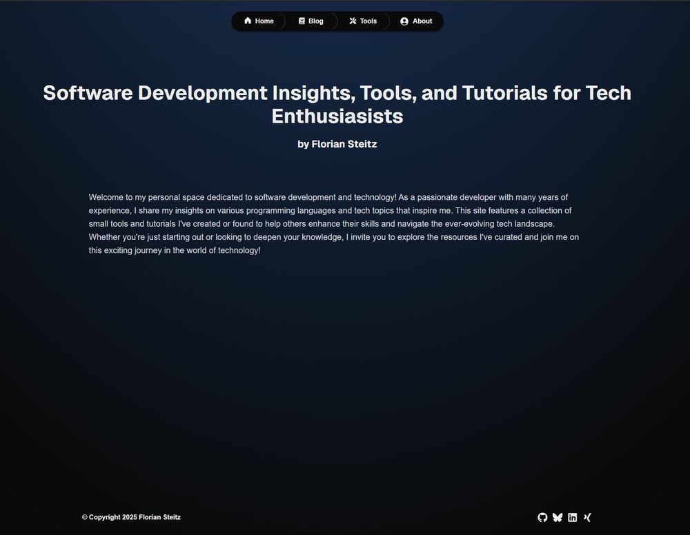Click the copyright notice in the footer
Viewport: 690px width, 535px height.
131,517
